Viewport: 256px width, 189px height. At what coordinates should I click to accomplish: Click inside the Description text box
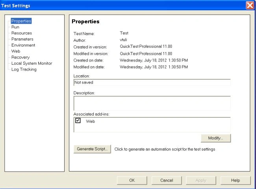(x=152, y=103)
